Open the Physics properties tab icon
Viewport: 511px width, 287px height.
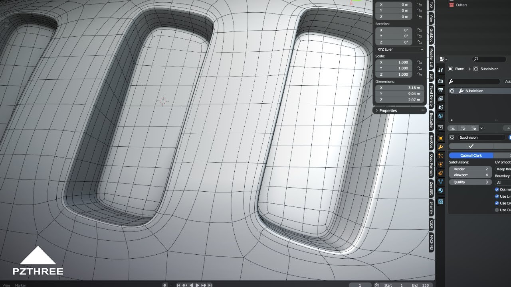click(441, 164)
